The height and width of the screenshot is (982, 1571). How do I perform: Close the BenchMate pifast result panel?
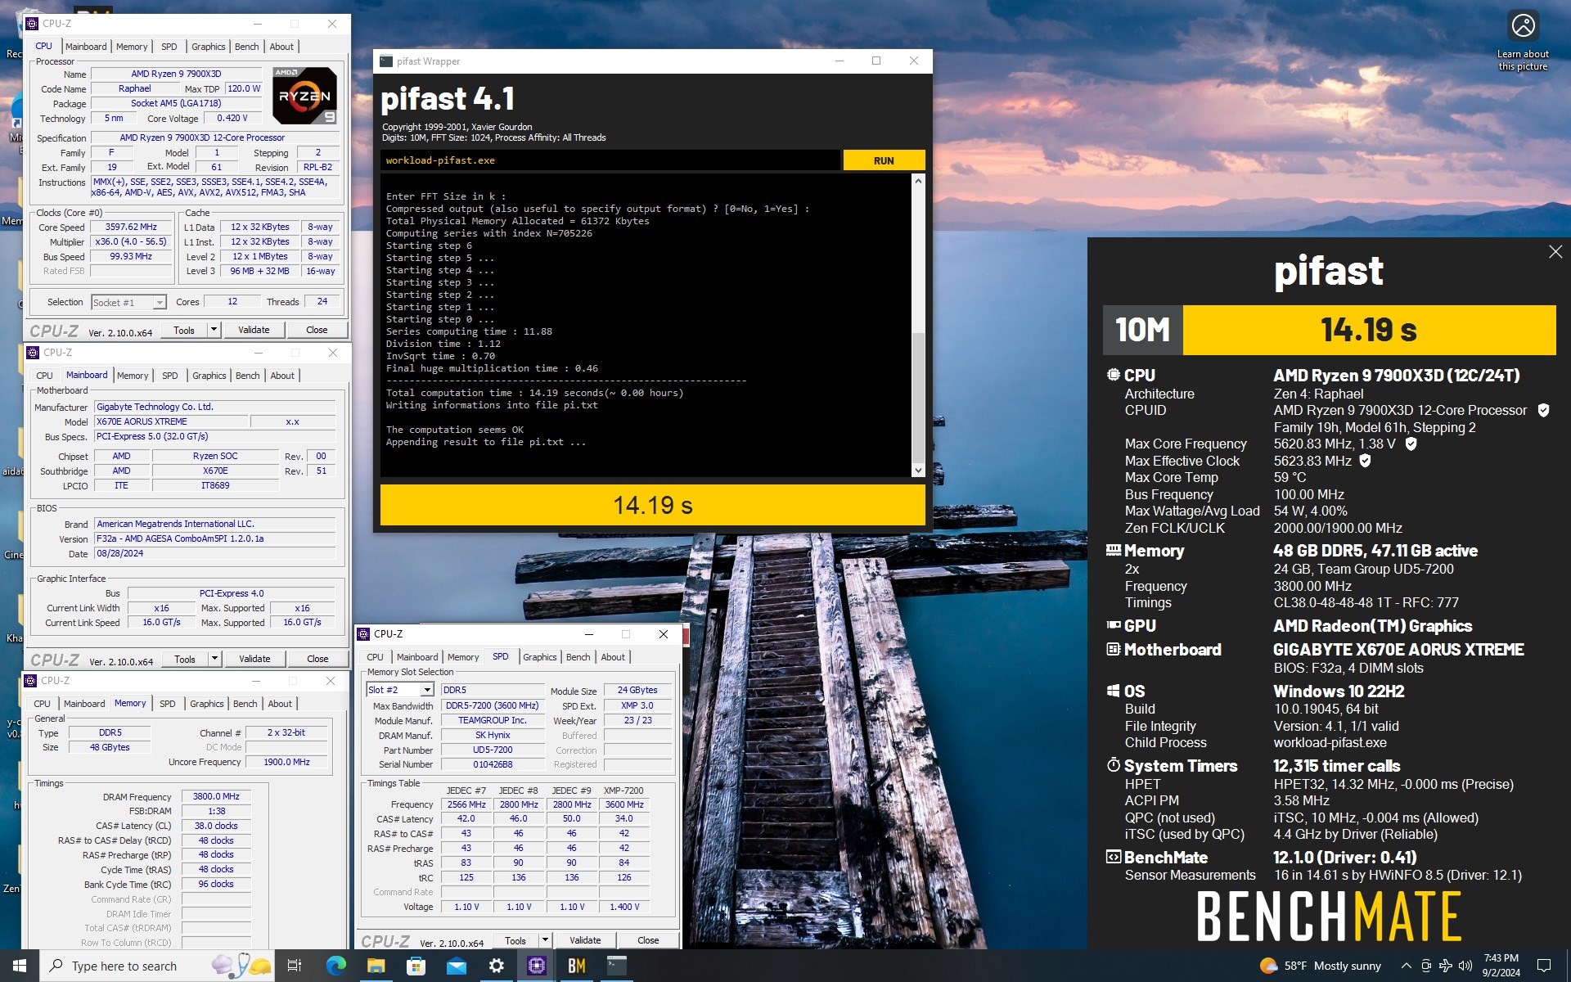[1555, 252]
